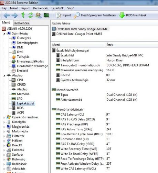
Task: Click BIOS frissítések toolbar button
Action: tap(133, 15)
